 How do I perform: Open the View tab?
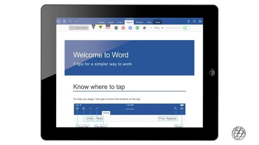coord(149,23)
